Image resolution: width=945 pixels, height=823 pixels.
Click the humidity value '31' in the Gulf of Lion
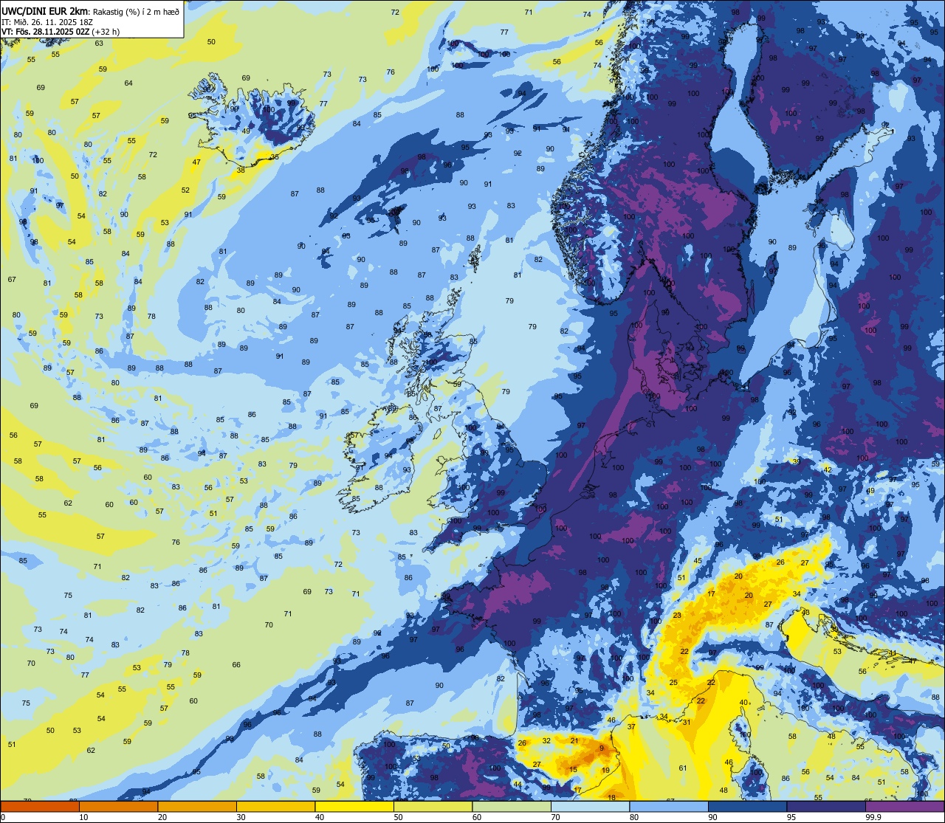tap(686, 722)
